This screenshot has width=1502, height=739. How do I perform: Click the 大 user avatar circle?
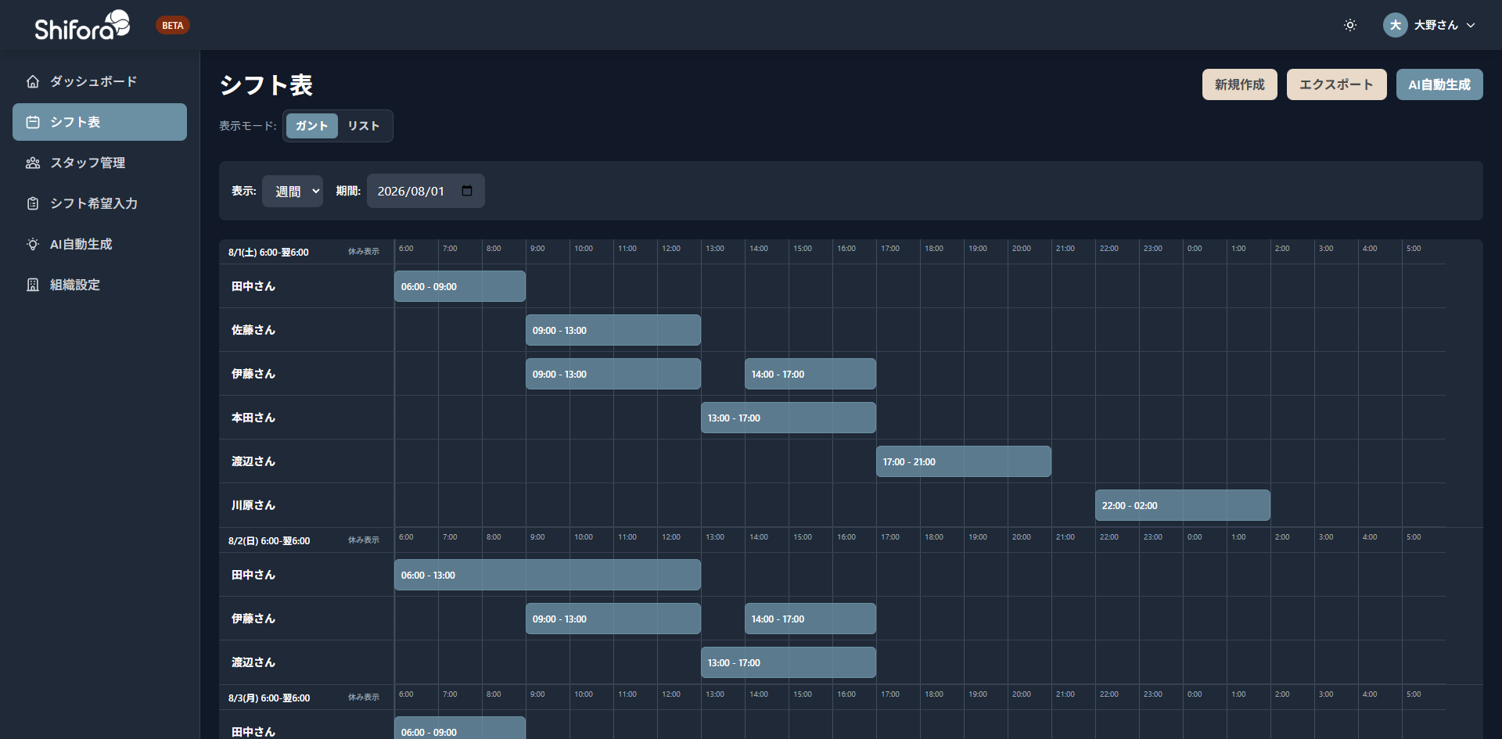coord(1395,25)
